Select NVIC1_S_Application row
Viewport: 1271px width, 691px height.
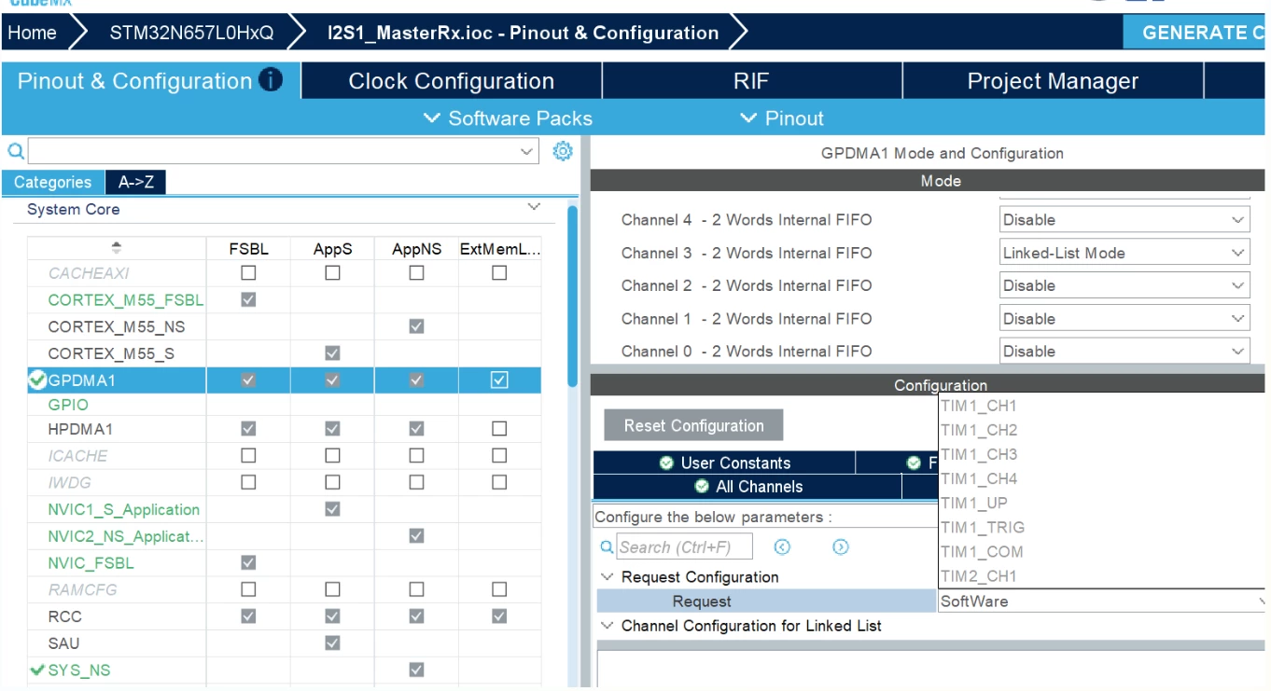click(x=284, y=509)
